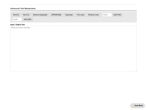Convert text to UPPERCASE

tap(56, 15)
